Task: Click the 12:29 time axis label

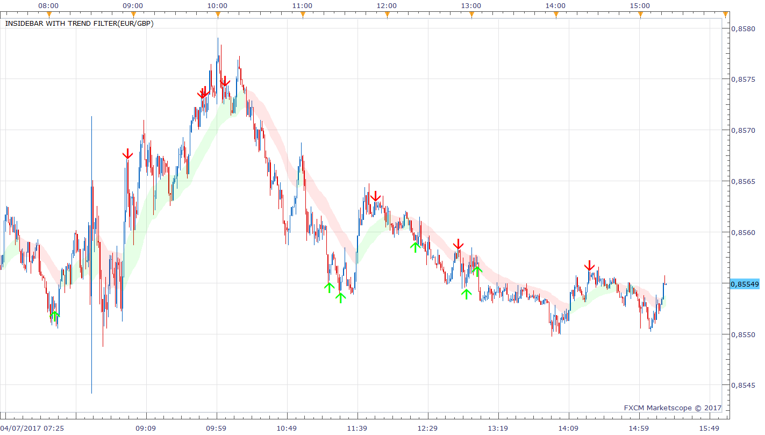Action: click(x=427, y=429)
